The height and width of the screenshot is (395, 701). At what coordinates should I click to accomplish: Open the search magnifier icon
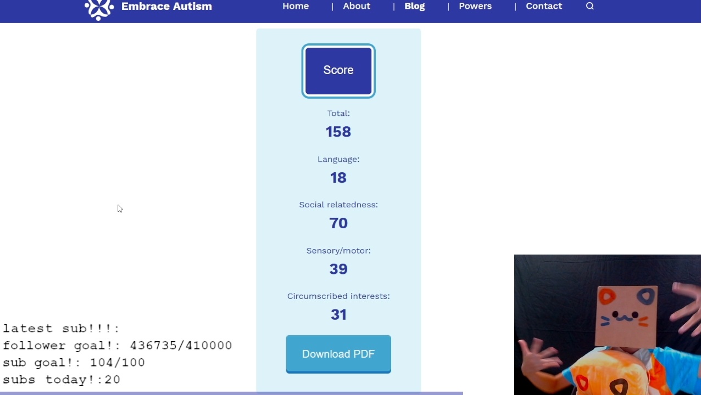click(x=590, y=6)
